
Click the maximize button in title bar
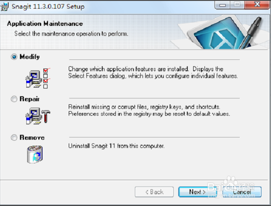[238, 5]
